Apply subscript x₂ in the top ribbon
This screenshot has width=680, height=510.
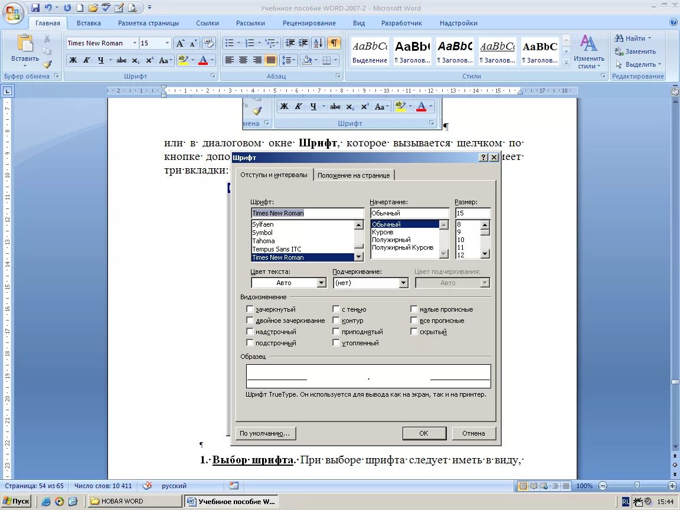(136, 60)
